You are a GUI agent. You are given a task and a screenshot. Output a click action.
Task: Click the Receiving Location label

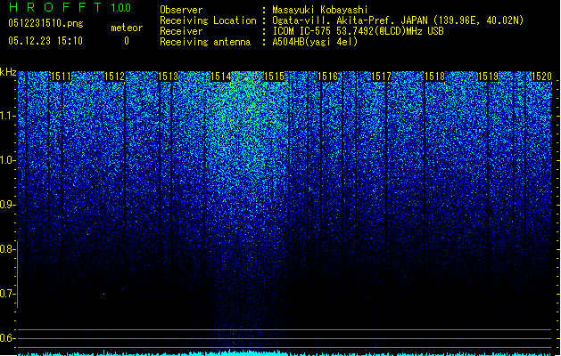coord(208,20)
